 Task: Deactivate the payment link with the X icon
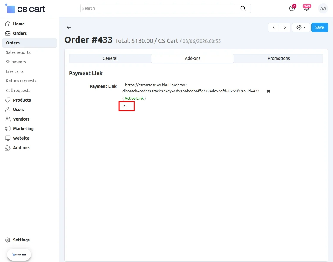268,91
